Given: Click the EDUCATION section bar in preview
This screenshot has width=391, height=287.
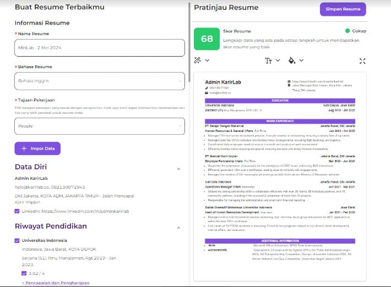Looking at the screenshot, I should point(280,101).
